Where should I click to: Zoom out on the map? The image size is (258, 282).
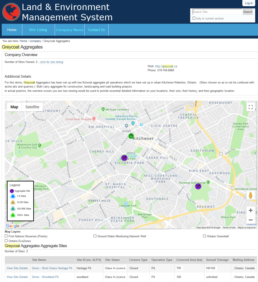coord(251,220)
